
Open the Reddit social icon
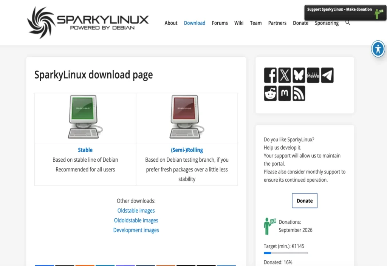point(270,93)
